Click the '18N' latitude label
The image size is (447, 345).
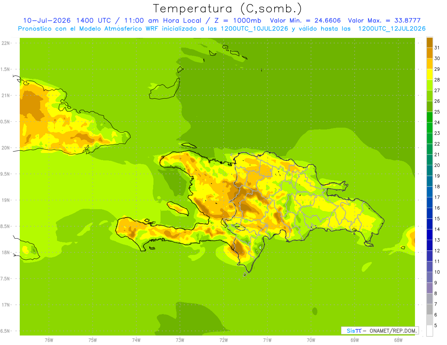tap(6, 252)
